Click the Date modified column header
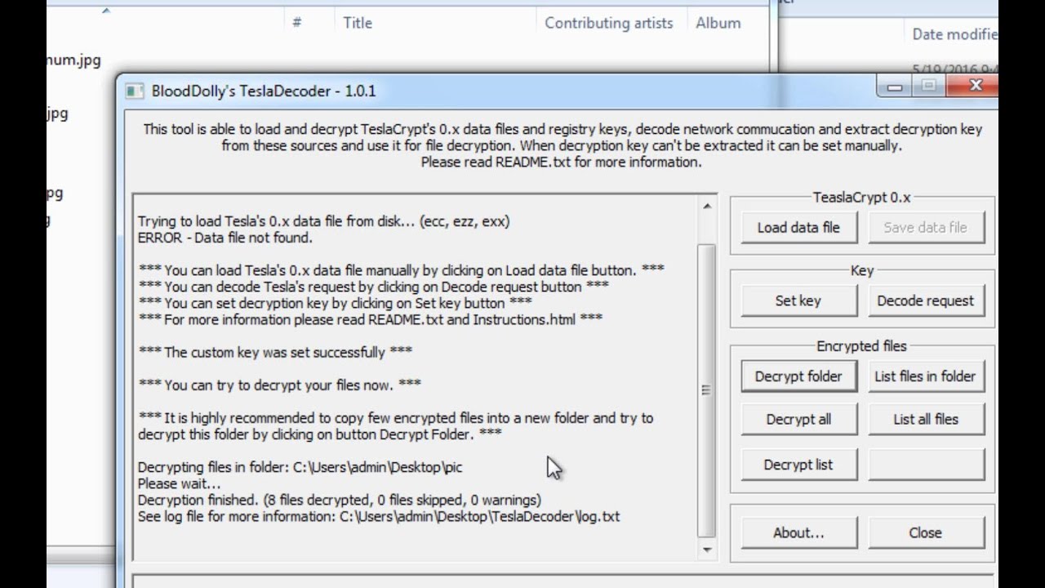 (954, 34)
